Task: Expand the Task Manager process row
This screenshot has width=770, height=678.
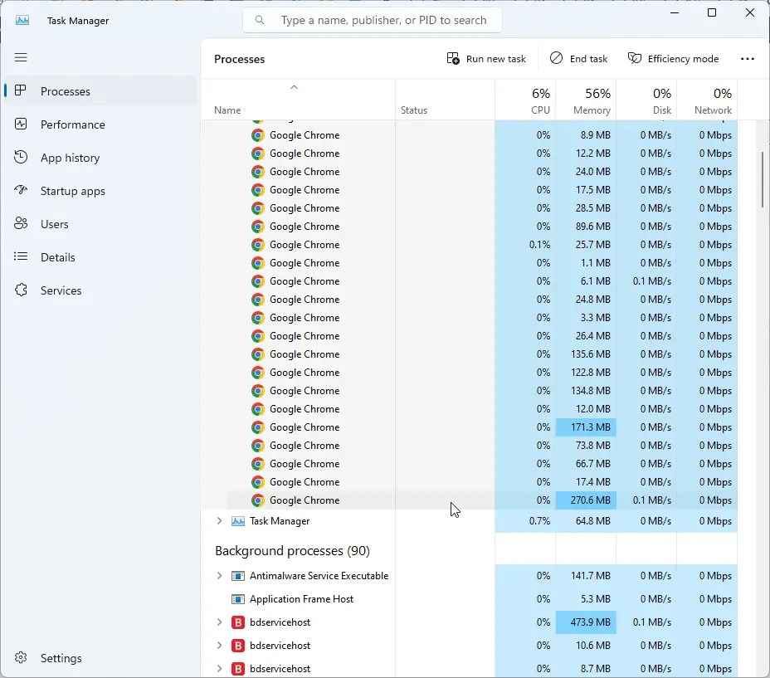Action: (220, 521)
